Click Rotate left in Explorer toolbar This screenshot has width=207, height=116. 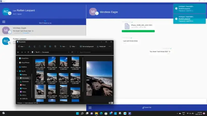pyautogui.click(x=101, y=46)
